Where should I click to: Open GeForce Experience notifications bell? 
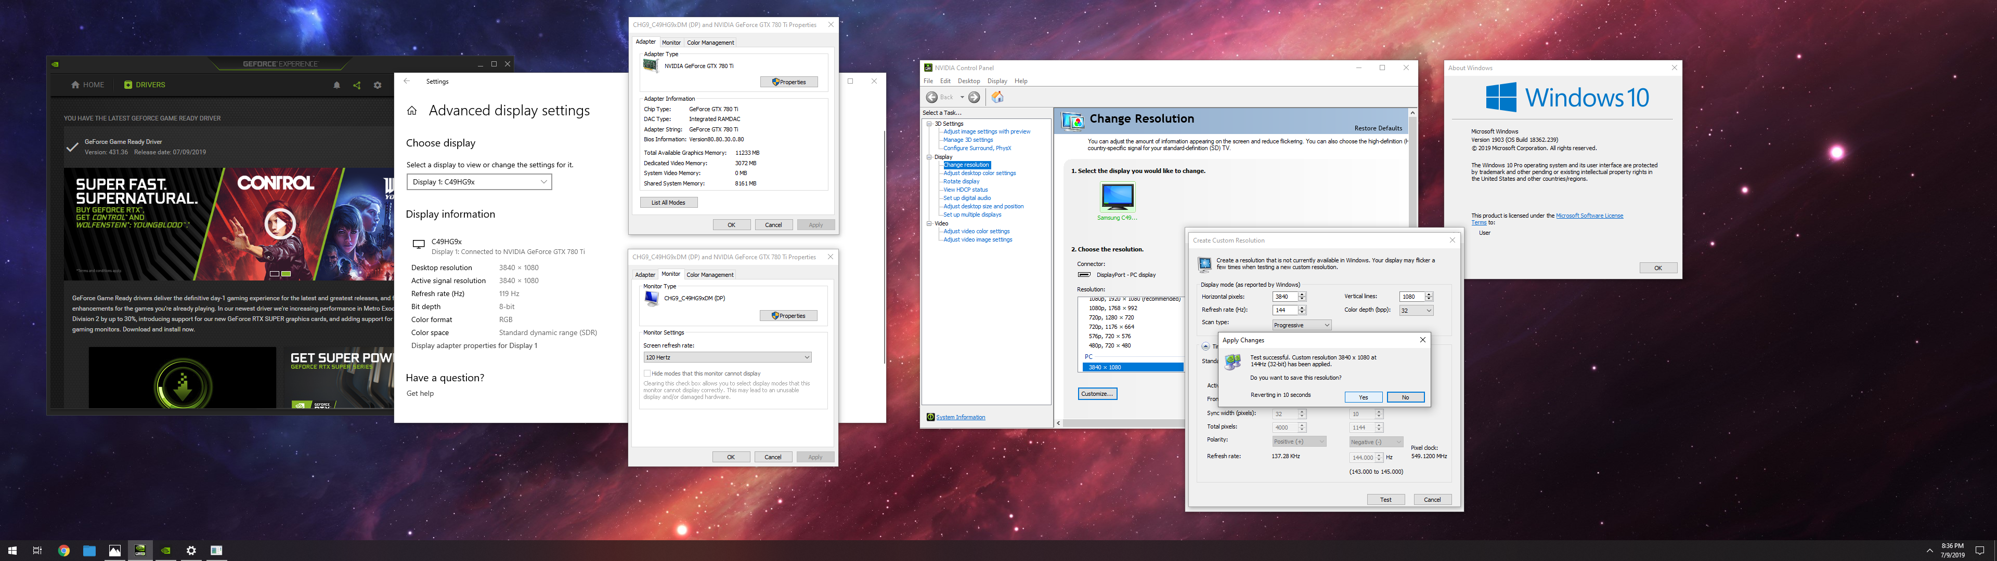[x=336, y=85]
